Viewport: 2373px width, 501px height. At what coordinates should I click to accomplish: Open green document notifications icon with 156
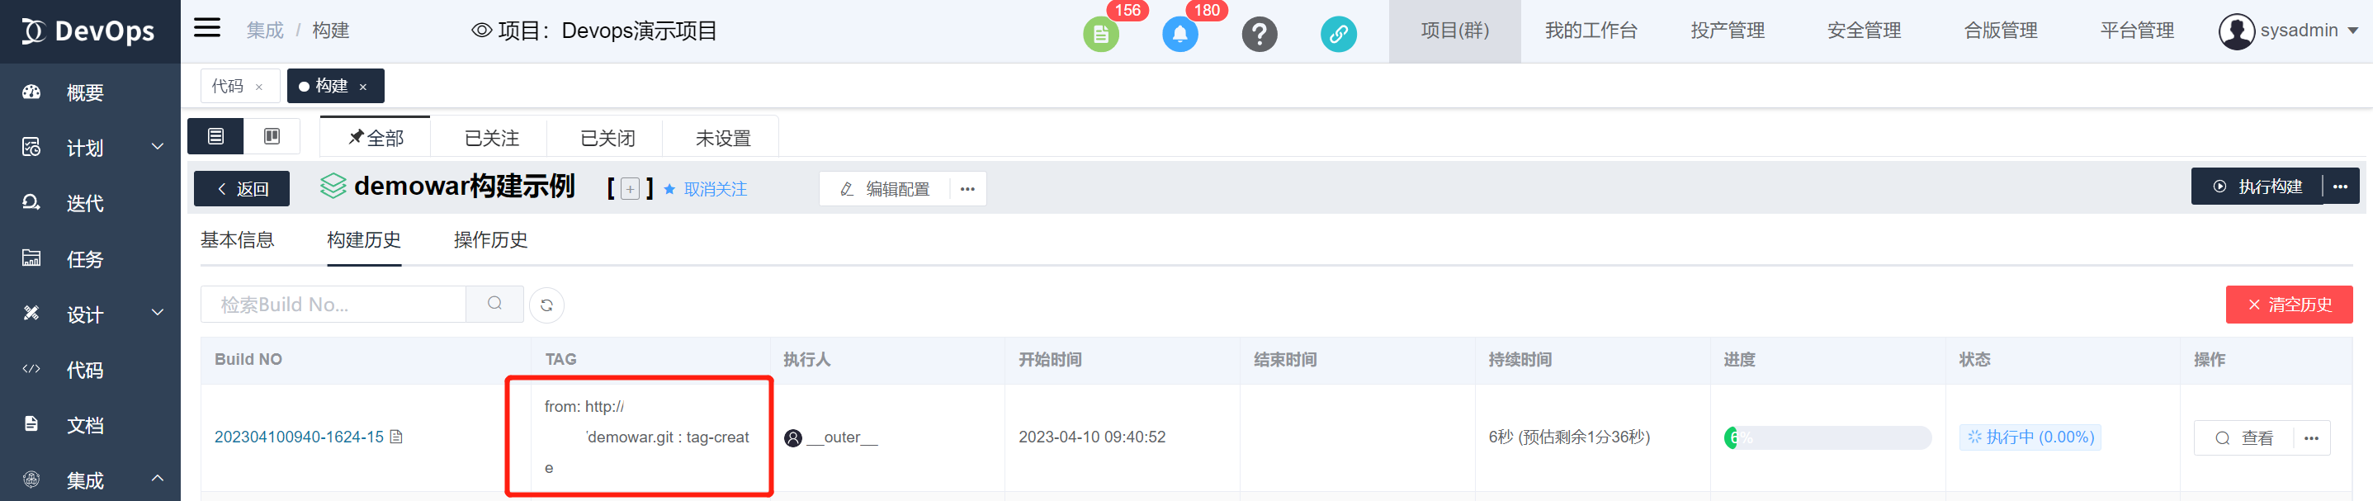(x=1101, y=34)
